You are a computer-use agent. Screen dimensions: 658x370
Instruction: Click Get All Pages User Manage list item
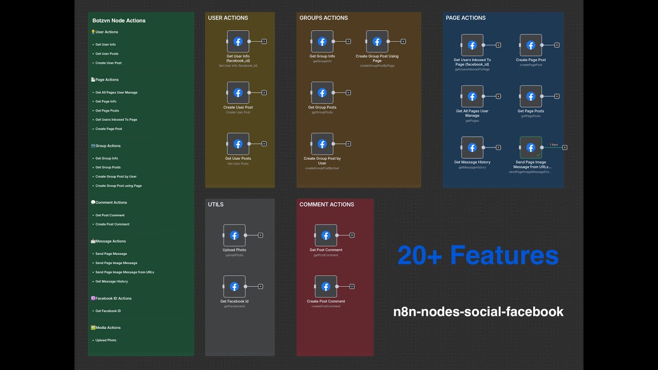[x=116, y=92]
